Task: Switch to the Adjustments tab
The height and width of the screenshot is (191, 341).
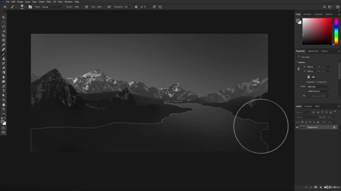Action: (313, 51)
